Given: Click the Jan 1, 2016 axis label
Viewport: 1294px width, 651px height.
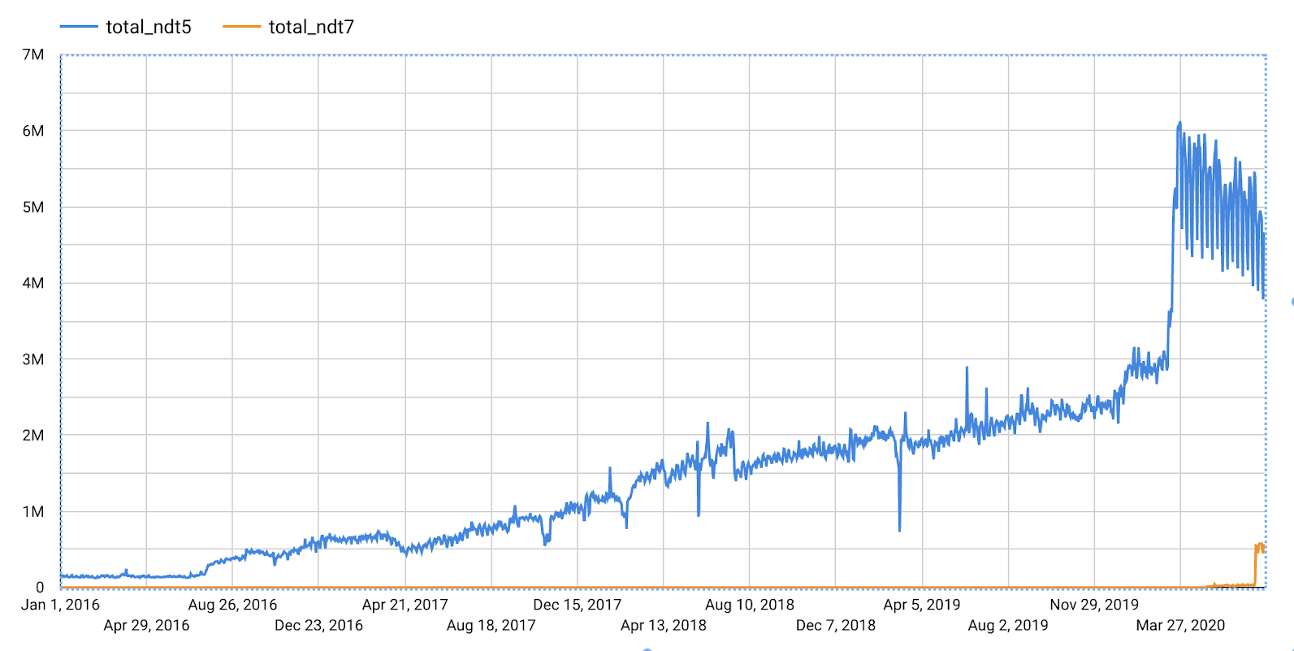Looking at the screenshot, I should [60, 605].
